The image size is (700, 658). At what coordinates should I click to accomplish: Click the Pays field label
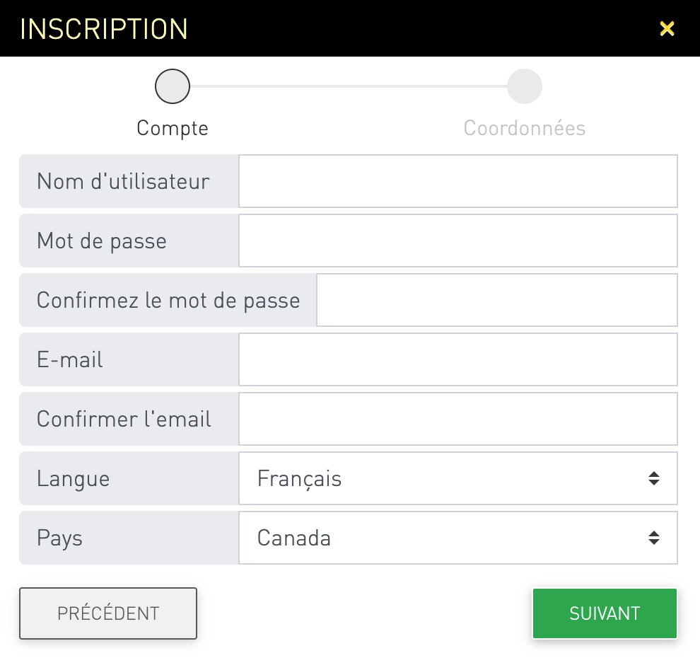click(x=59, y=538)
